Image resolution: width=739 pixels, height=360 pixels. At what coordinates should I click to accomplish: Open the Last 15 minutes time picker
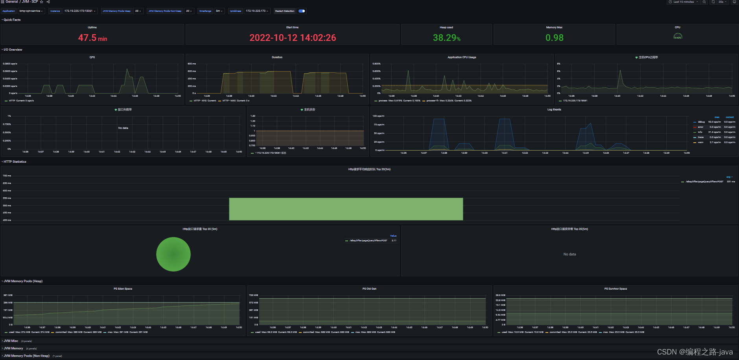click(684, 2)
